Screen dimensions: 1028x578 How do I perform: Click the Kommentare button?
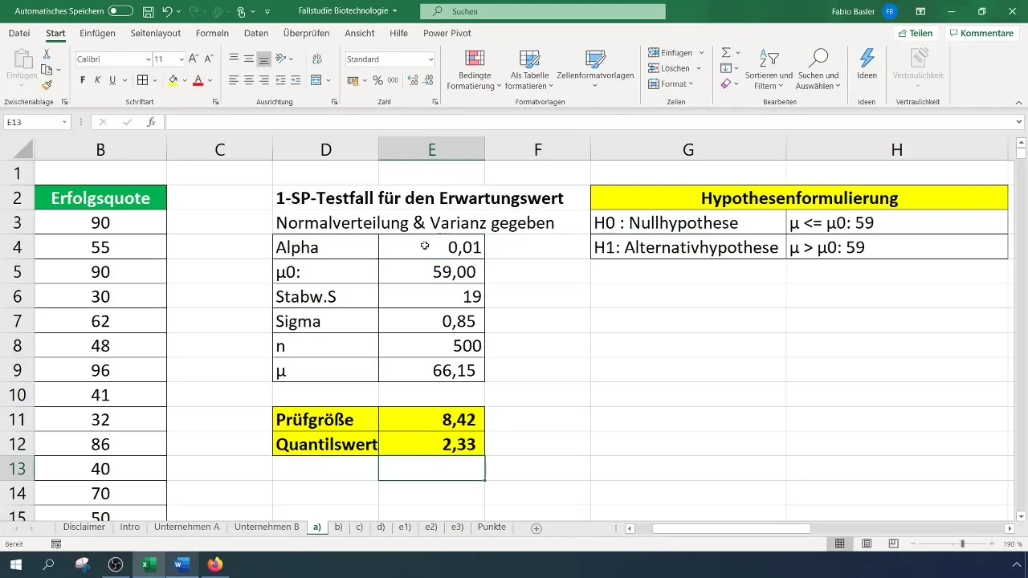pos(981,33)
